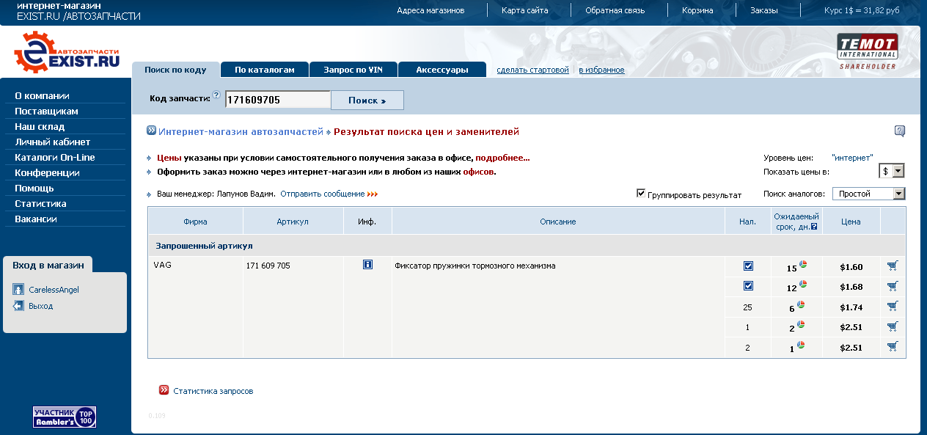Toggle the Группировать результат checkbox
This screenshot has height=435, width=927.
[641, 194]
